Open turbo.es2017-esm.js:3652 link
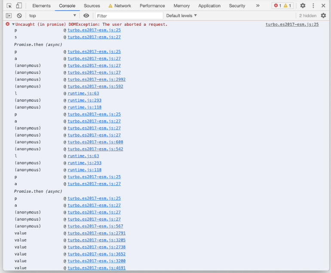This screenshot has height=273, width=331. coord(96,254)
